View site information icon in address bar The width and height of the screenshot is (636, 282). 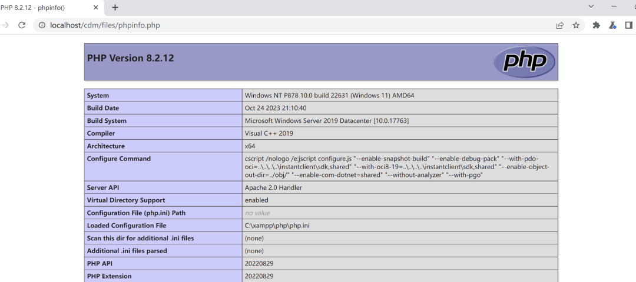pyautogui.click(x=42, y=25)
